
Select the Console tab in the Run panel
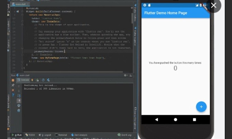tap(23, 80)
